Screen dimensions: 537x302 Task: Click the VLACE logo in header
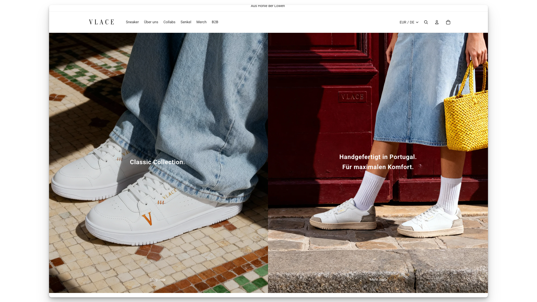(x=101, y=22)
